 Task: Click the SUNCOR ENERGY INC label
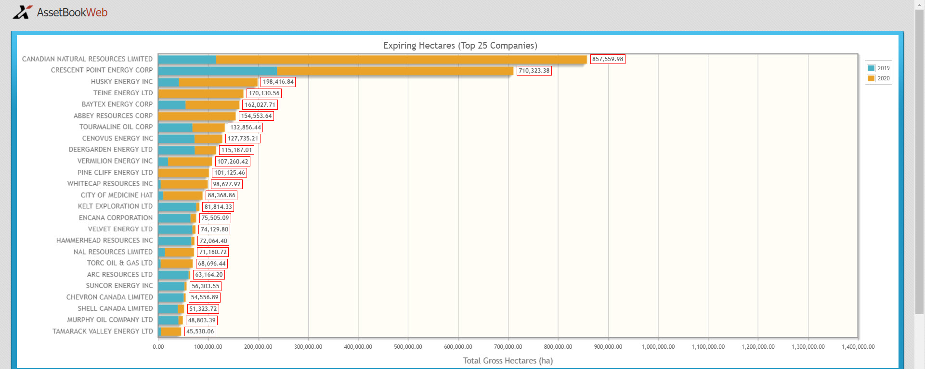click(x=119, y=286)
